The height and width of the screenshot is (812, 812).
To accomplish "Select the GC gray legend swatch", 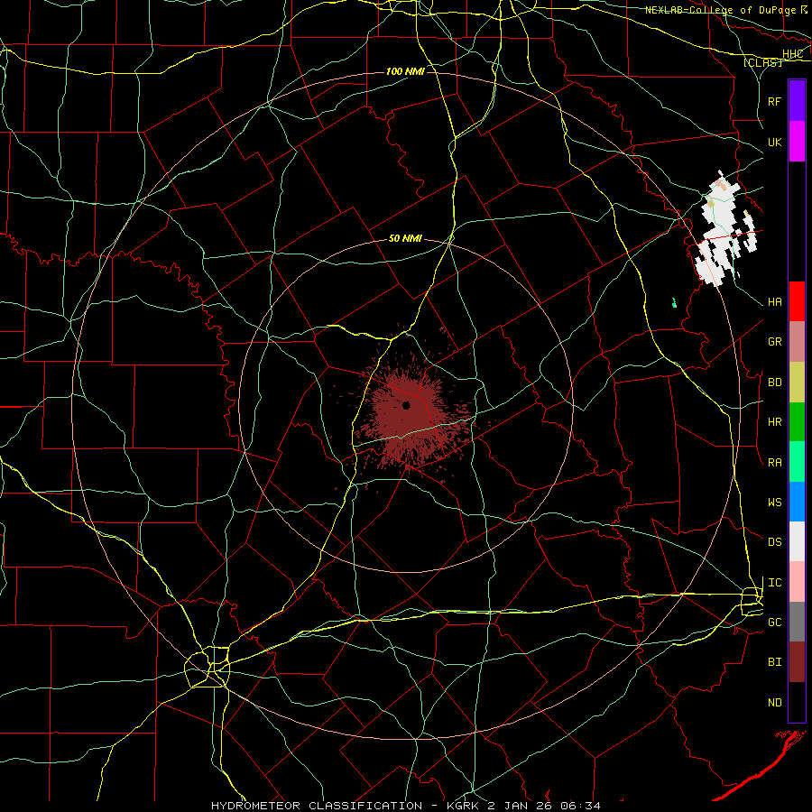I will pos(797,622).
